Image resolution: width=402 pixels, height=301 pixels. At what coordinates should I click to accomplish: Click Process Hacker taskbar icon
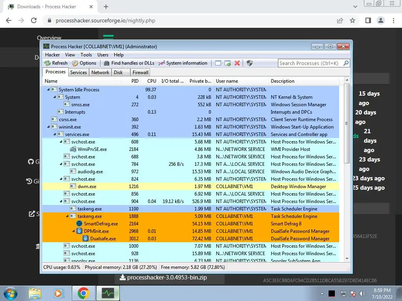(x=108, y=293)
